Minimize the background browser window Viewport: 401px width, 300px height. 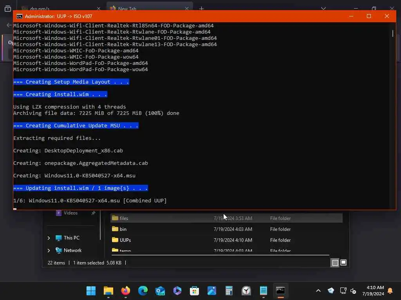pos(356,8)
